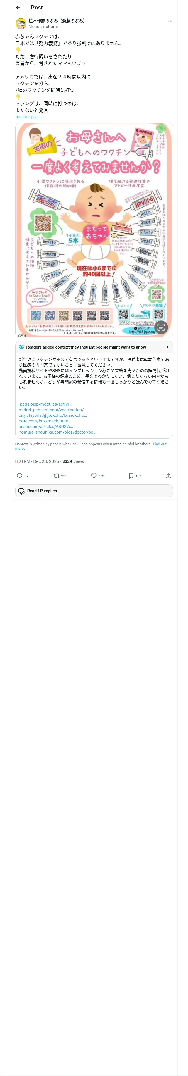Click Read 117 replies button
The height and width of the screenshot is (1076, 188).
pyautogui.click(x=94, y=491)
